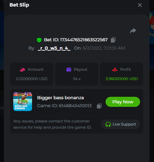Click the purple Payout wallet icon
154x162 pixels.
coord(69,69)
